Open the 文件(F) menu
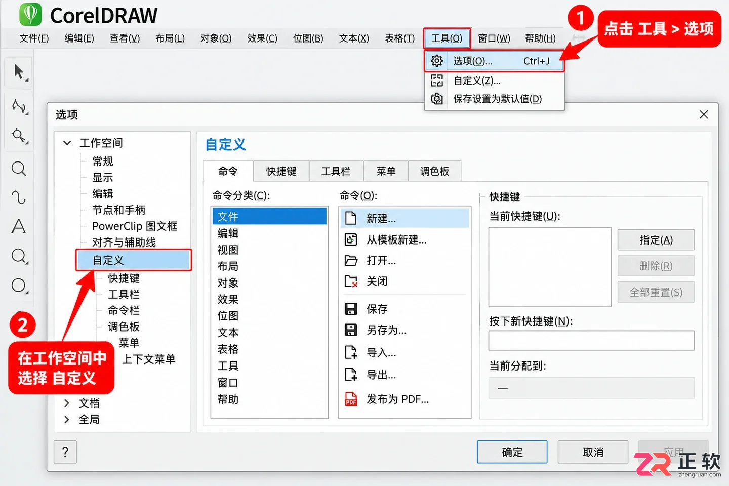The width and height of the screenshot is (729, 486). [x=34, y=38]
